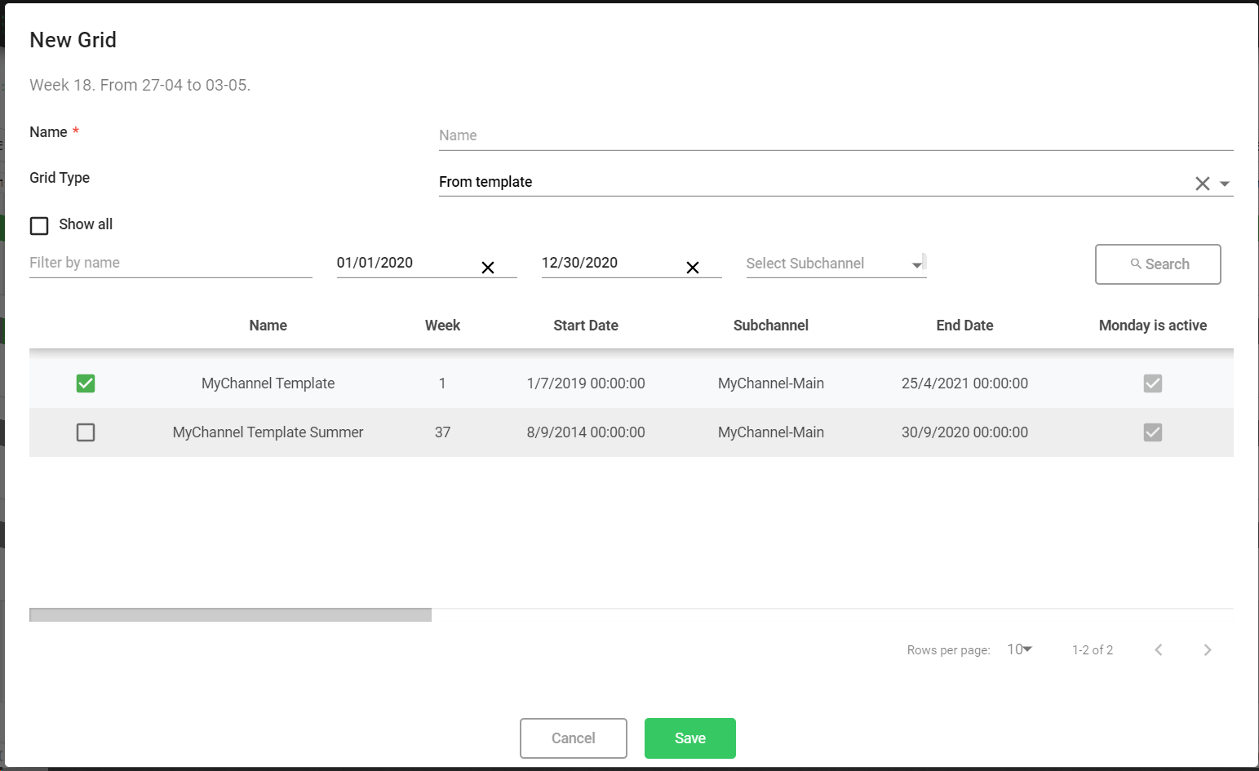Viewport: 1259px width, 771px height.
Task: Clear the 01/01/2020 start date
Action: [x=488, y=268]
